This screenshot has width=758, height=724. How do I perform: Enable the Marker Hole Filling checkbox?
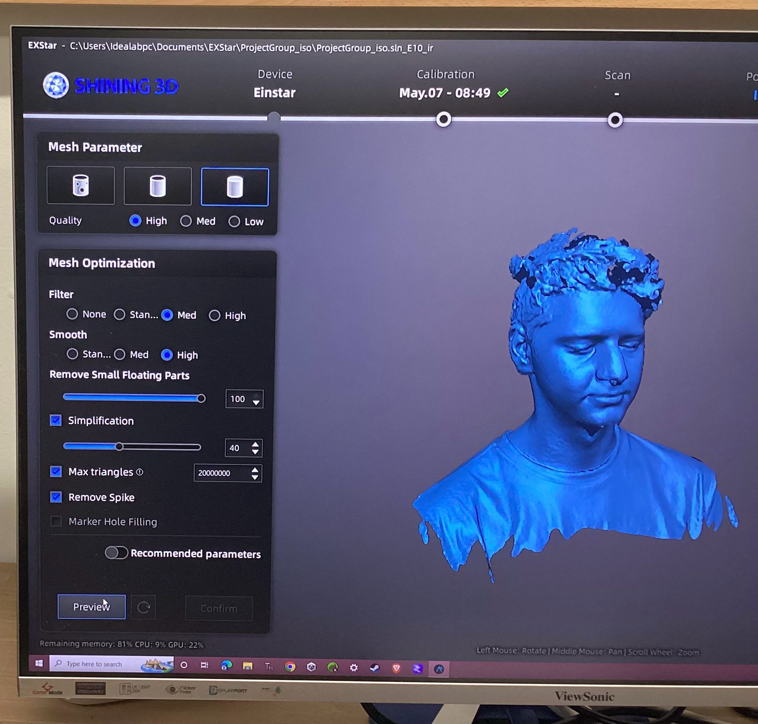tap(56, 521)
